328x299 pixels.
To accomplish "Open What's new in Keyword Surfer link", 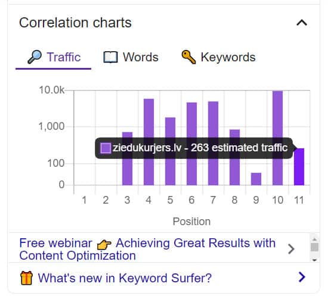I will point(125,278).
